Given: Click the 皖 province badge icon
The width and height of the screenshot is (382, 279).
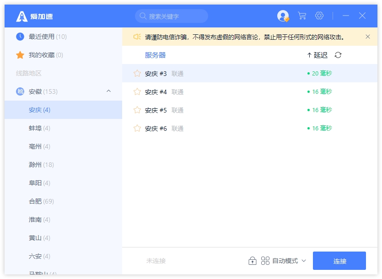Looking at the screenshot, I should click(20, 91).
